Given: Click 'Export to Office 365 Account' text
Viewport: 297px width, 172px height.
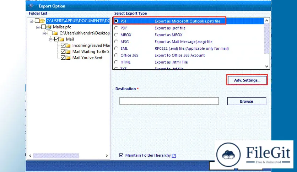Looking at the screenshot, I should click(x=179, y=55).
